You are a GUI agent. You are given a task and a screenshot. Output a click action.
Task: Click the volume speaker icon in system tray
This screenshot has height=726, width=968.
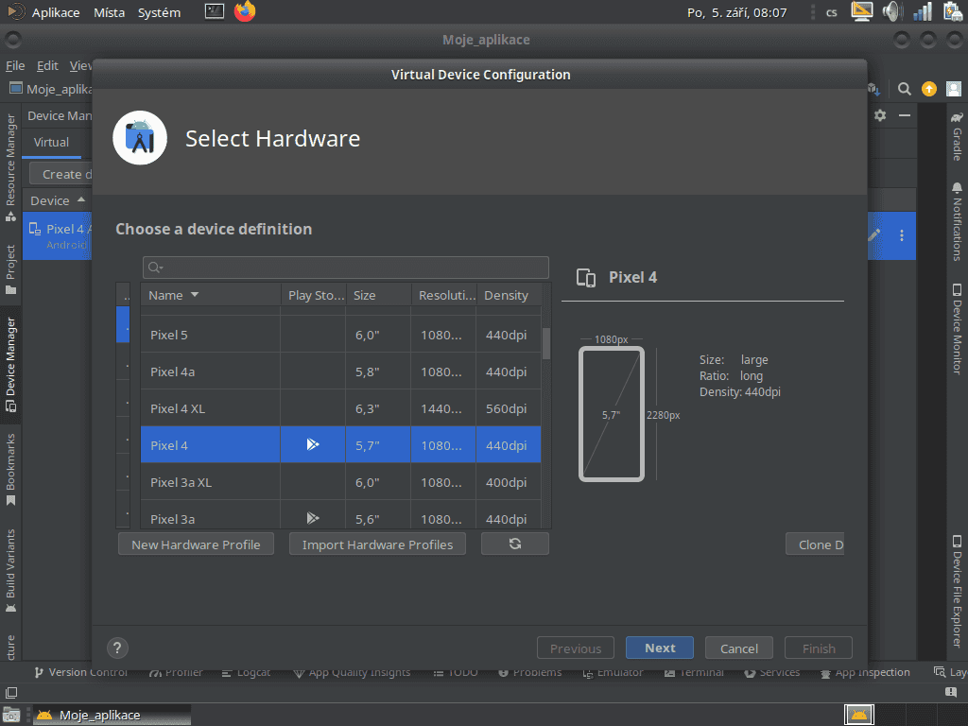[892, 12]
